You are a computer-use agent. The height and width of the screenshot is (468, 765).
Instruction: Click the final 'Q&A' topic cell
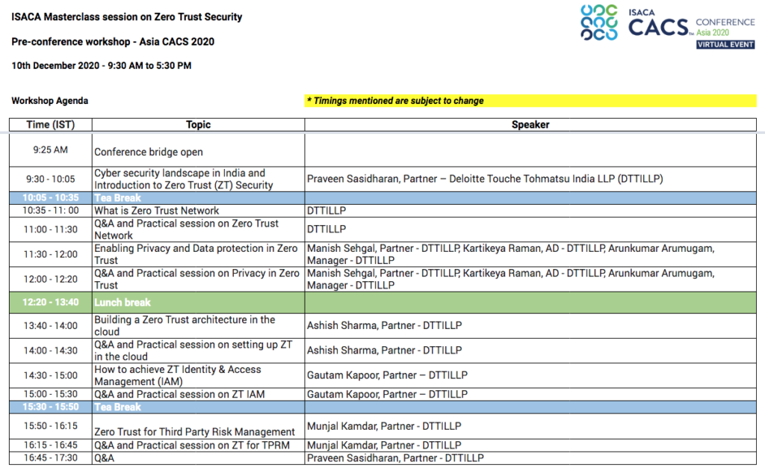point(198,458)
